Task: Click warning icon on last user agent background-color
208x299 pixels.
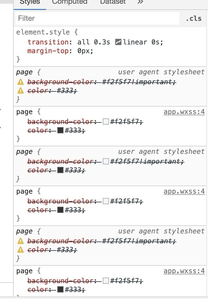Action: coord(21,241)
